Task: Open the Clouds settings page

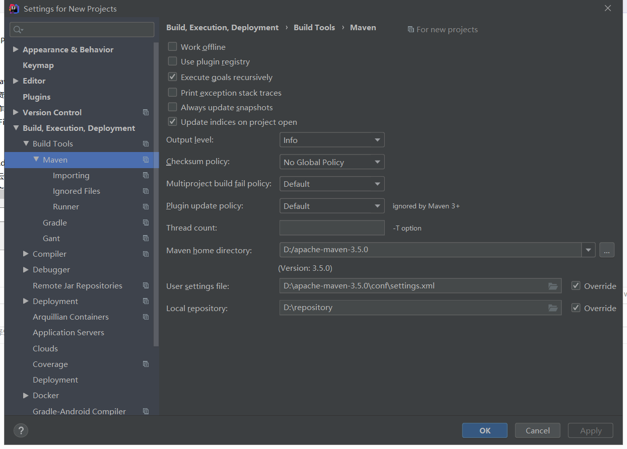Action: tap(45, 348)
